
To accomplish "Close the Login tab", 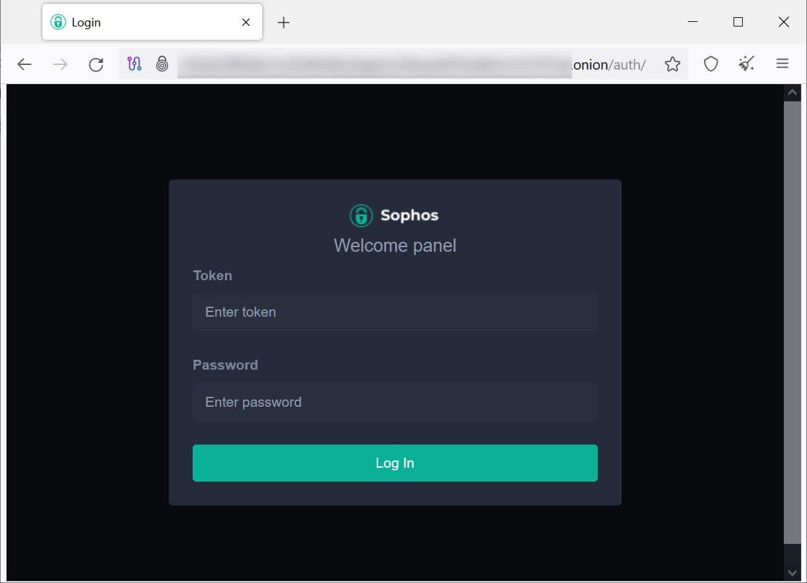I will pyautogui.click(x=245, y=22).
